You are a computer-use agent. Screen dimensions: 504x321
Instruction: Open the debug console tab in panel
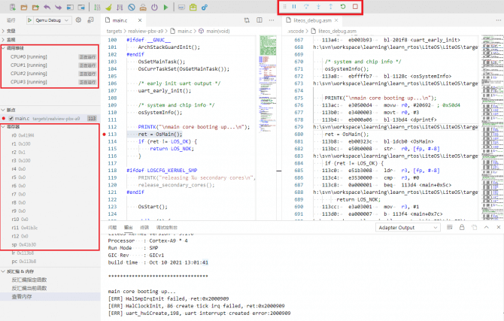click(167, 227)
